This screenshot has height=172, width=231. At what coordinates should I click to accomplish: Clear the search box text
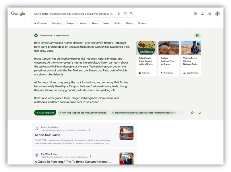click(112, 14)
